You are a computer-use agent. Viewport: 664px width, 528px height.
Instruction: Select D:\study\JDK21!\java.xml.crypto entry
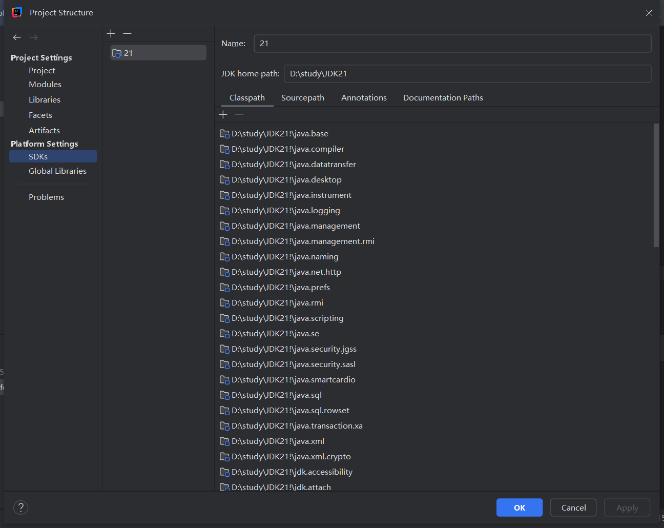tap(291, 457)
